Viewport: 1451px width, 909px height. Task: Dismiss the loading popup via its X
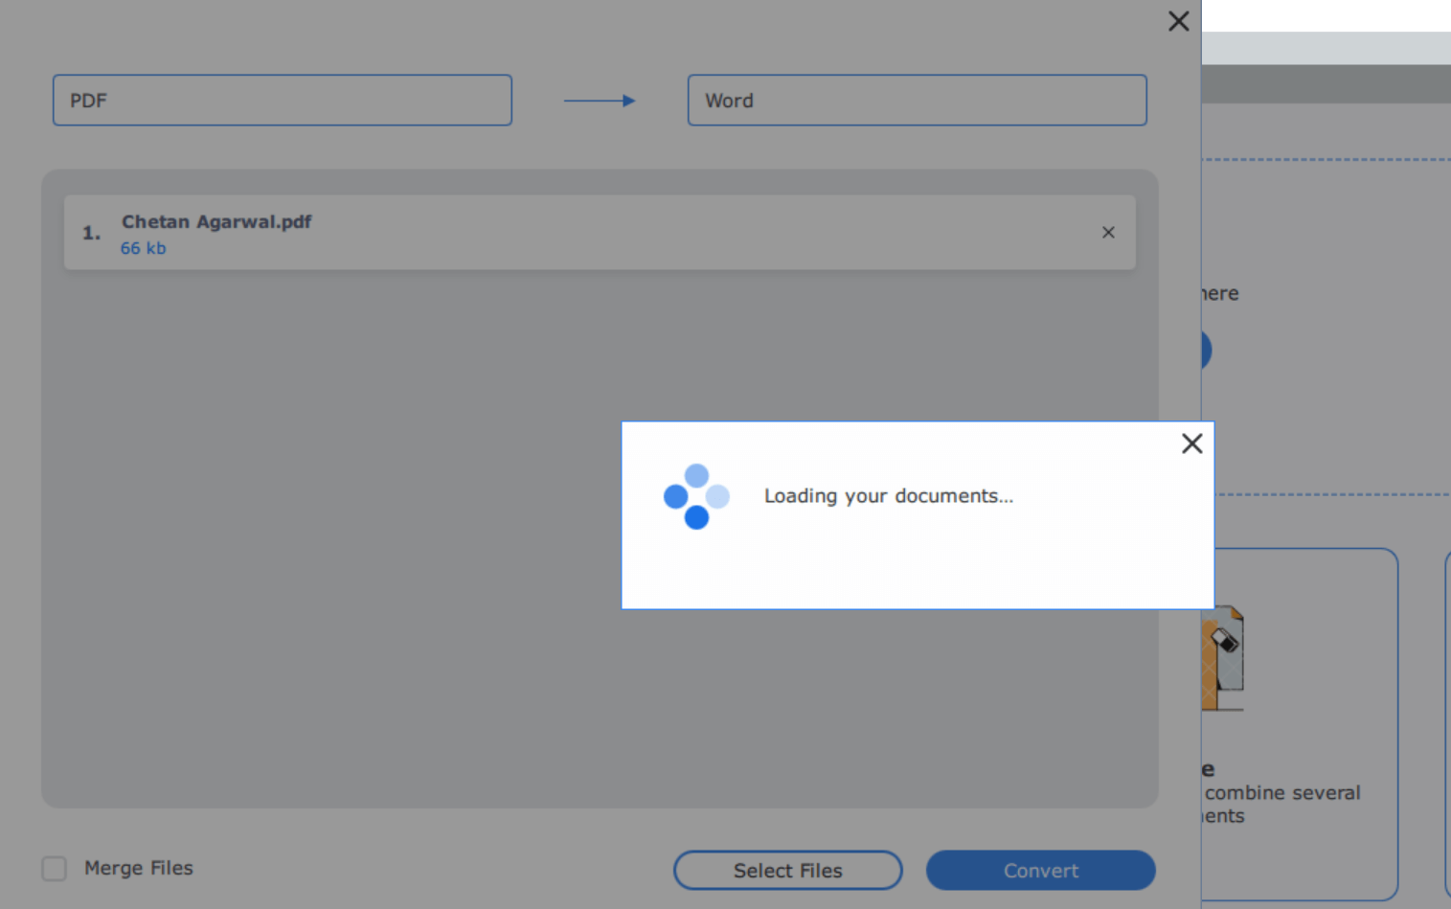[x=1191, y=443]
